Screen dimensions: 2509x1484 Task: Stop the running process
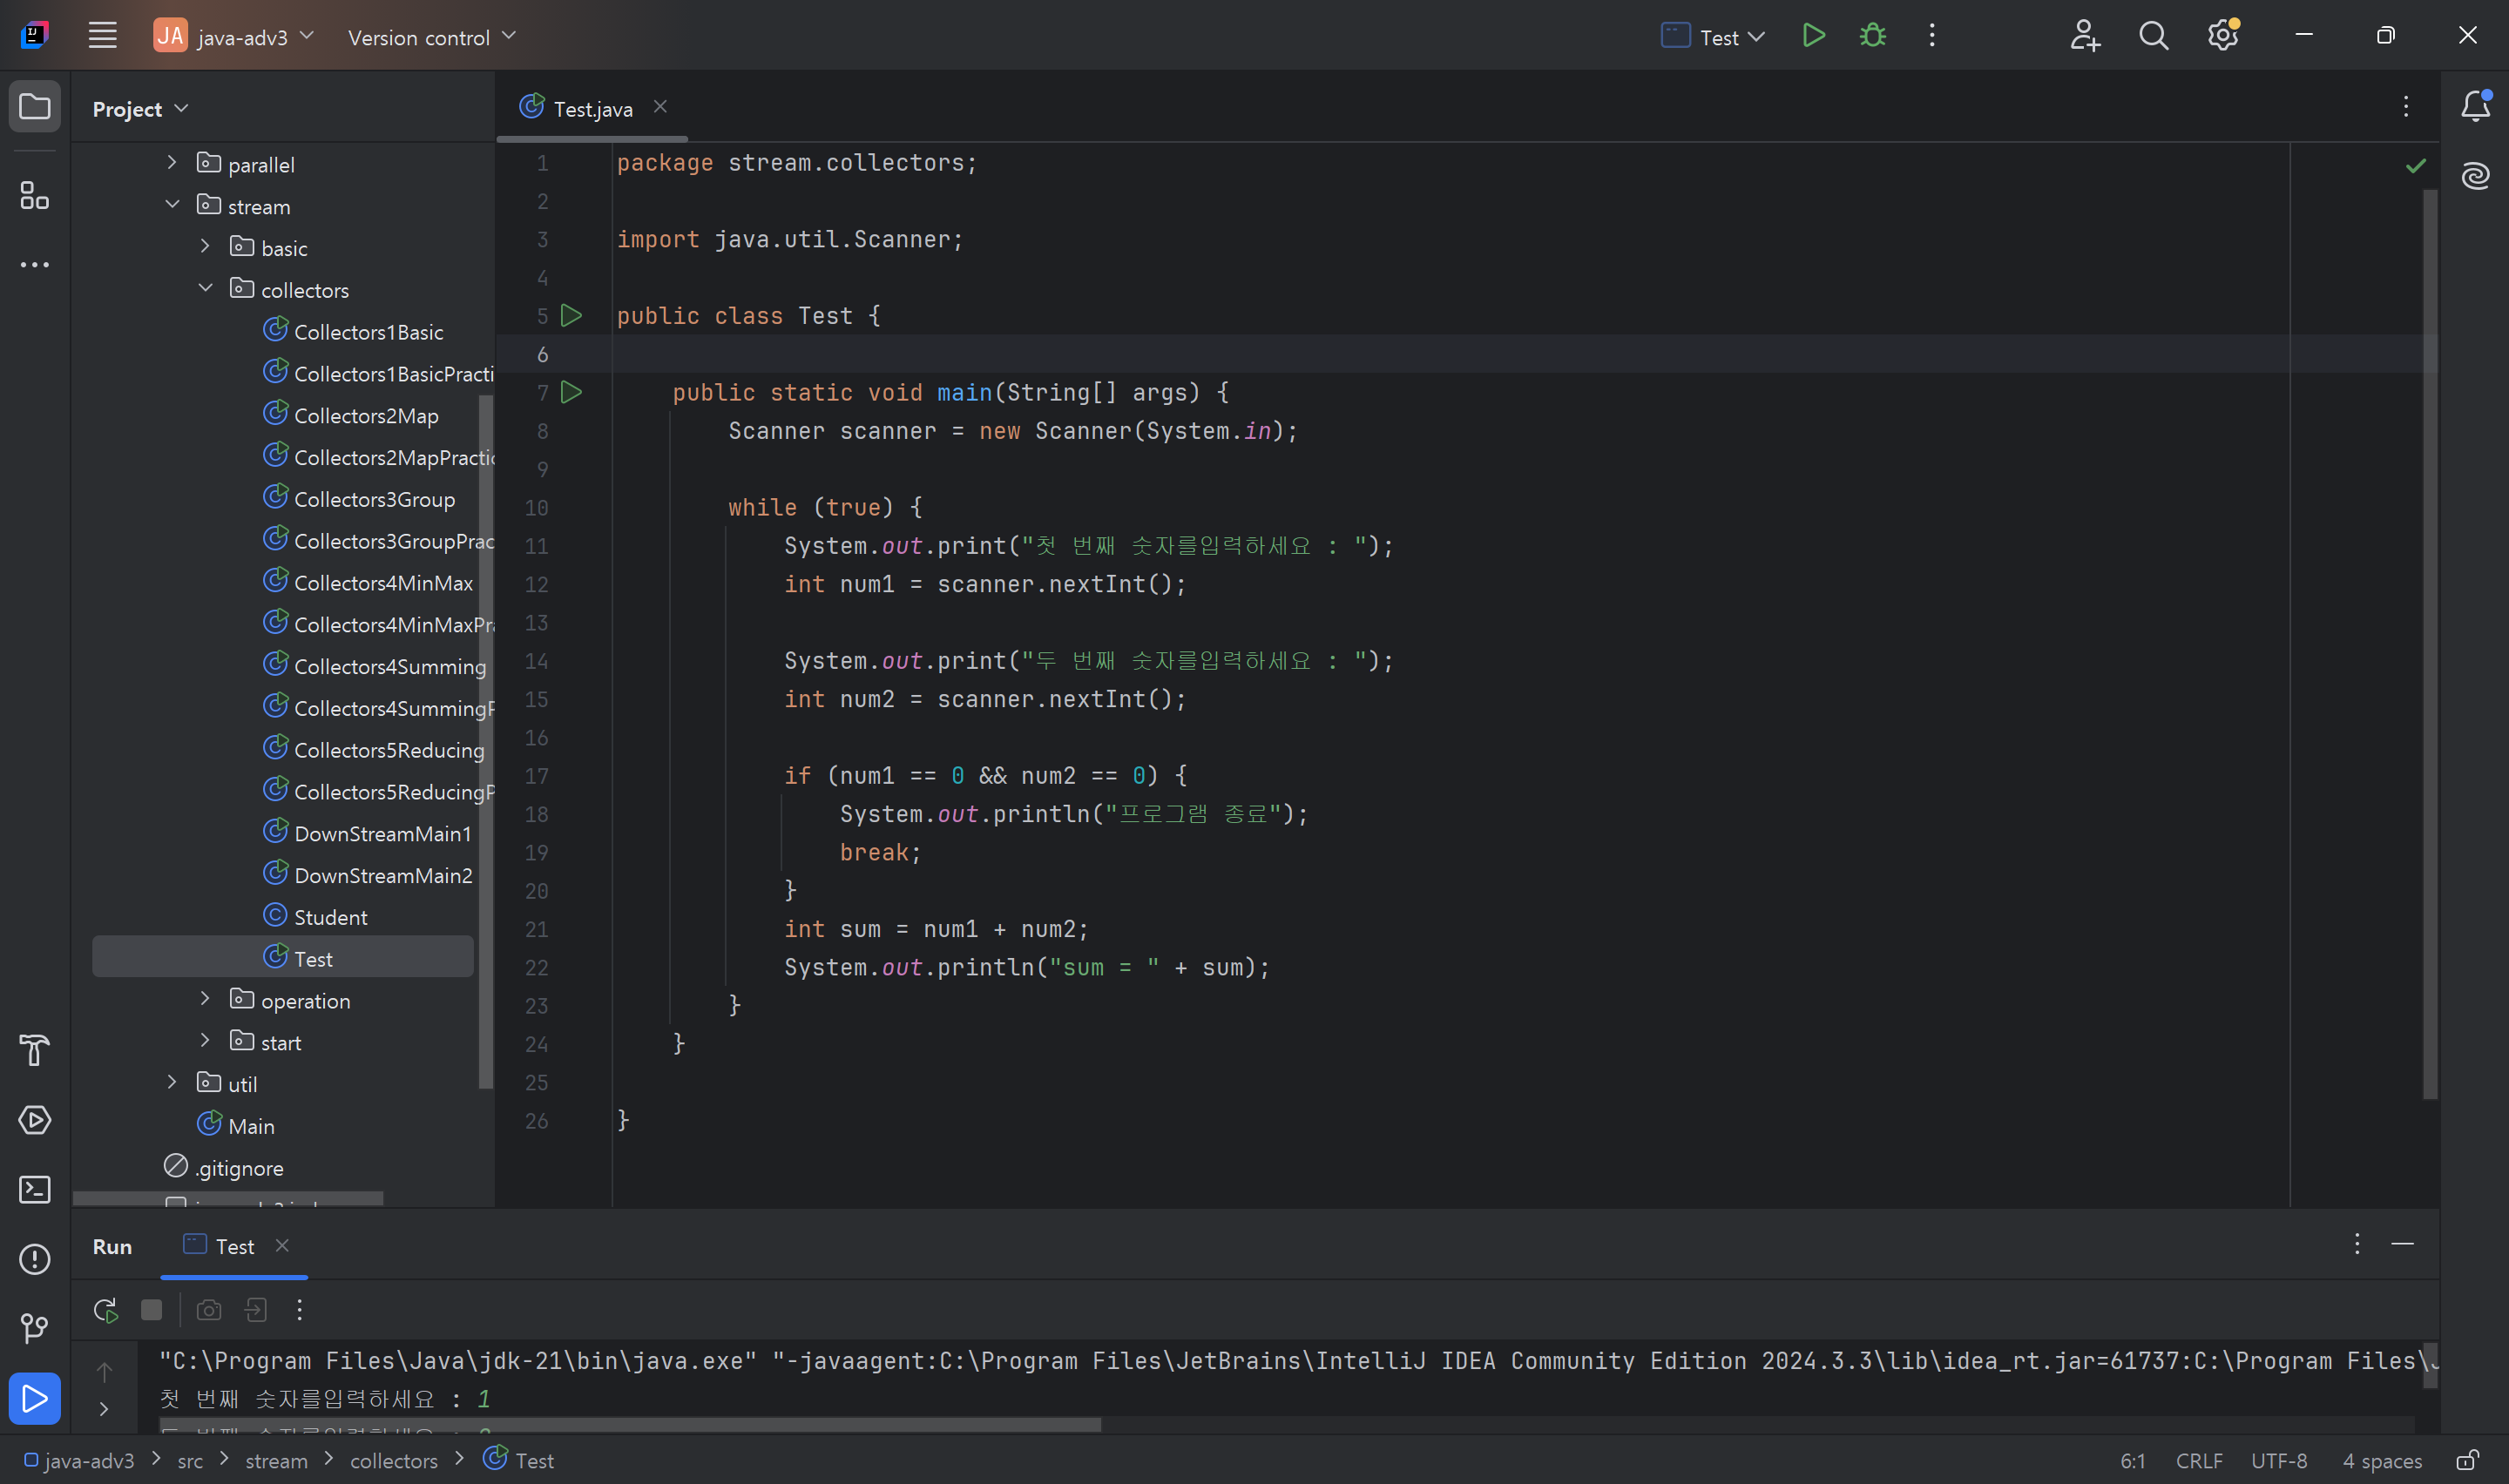[x=151, y=1310]
